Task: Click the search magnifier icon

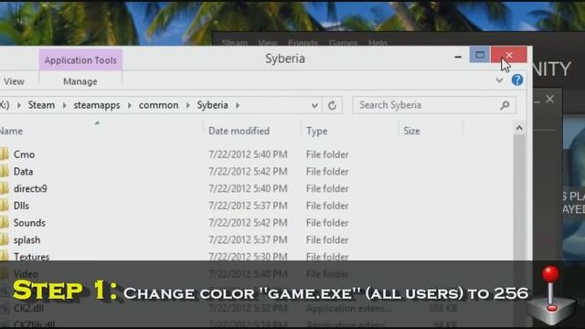Action: pyautogui.click(x=505, y=106)
